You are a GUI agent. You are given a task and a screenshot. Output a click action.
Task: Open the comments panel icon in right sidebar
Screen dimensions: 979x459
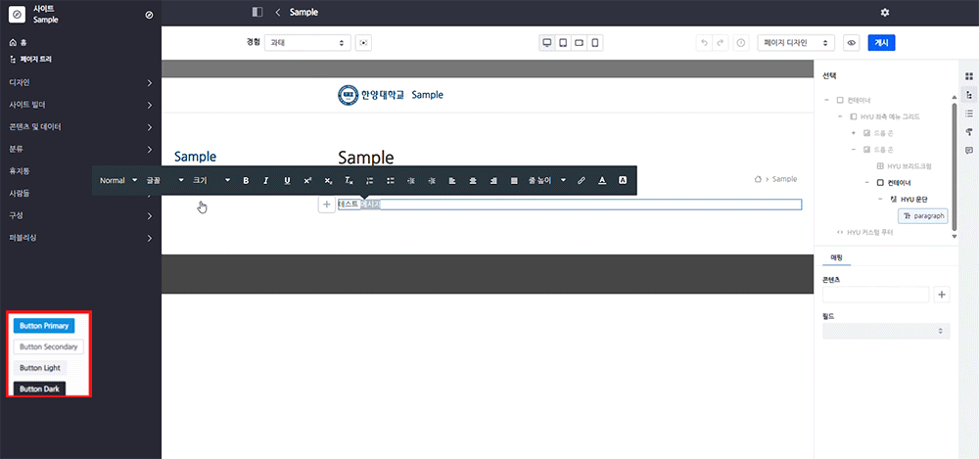968,150
